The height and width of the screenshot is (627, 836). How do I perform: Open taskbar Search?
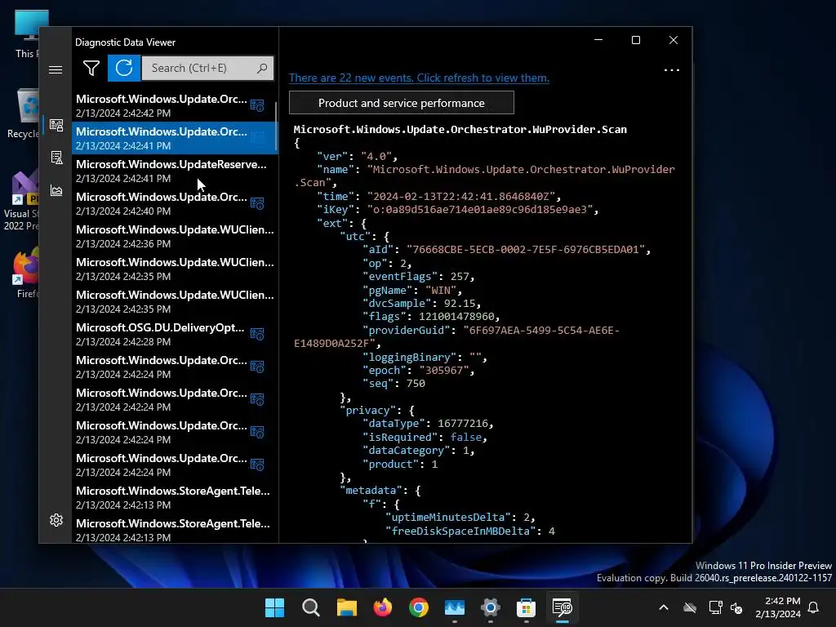coord(311,607)
